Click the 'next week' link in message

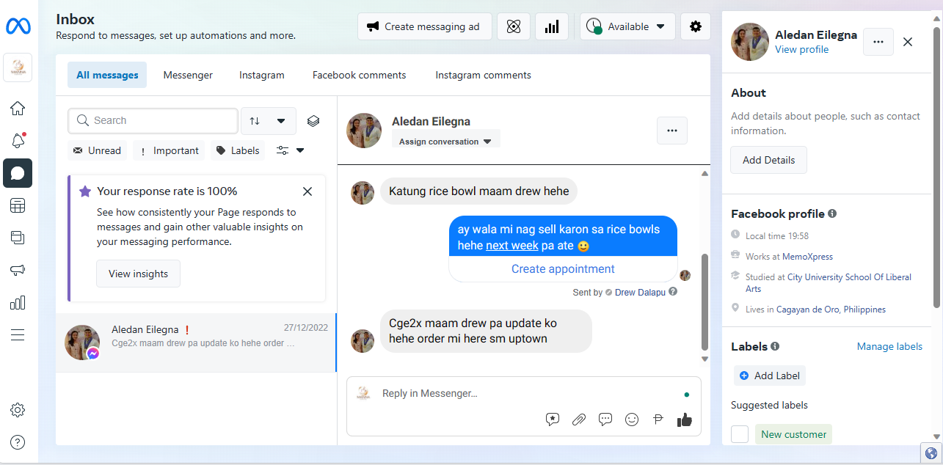pos(512,246)
